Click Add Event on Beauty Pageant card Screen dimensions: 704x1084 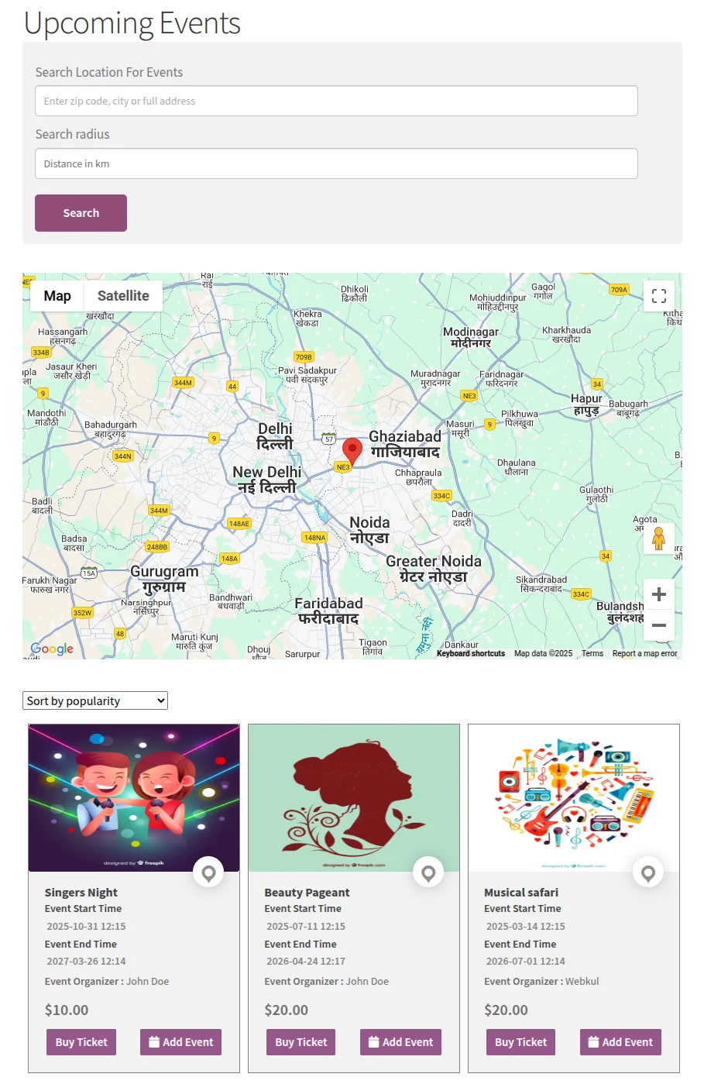[400, 1041]
